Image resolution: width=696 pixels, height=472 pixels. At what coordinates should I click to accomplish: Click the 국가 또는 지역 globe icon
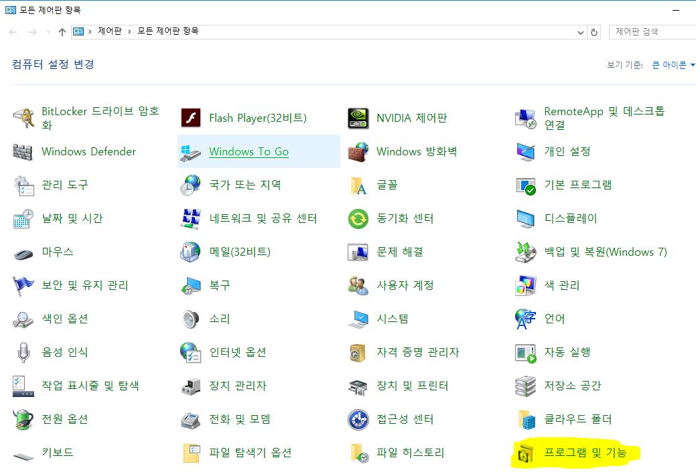coord(191,185)
